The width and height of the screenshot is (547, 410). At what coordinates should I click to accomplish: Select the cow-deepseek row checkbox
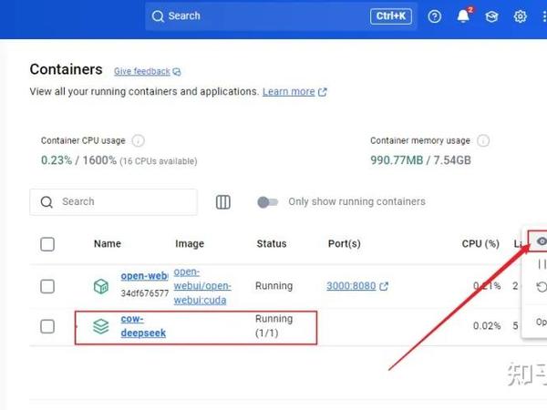point(47,326)
